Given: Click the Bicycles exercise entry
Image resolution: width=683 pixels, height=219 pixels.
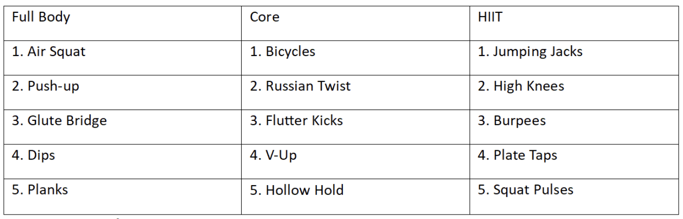Looking at the screenshot, I should click(x=282, y=52).
